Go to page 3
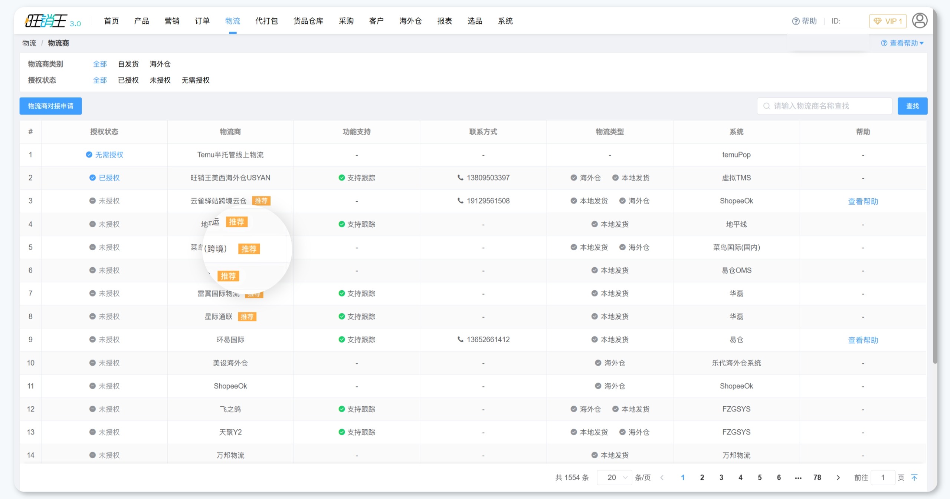The image size is (950, 499). pyautogui.click(x=721, y=477)
